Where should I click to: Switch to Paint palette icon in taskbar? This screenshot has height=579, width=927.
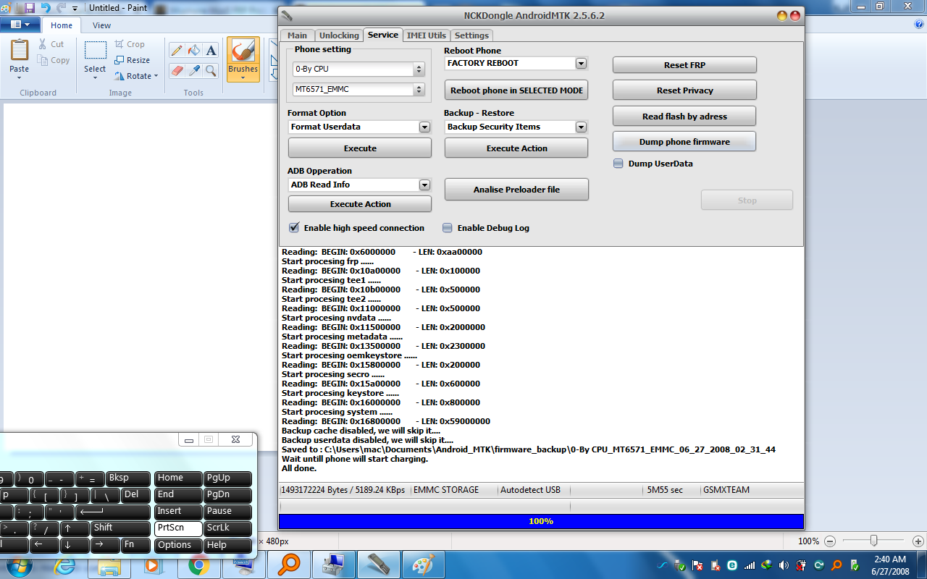pos(424,565)
